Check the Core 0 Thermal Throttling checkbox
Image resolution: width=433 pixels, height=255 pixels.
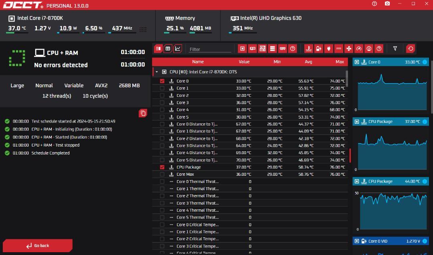[162, 181]
